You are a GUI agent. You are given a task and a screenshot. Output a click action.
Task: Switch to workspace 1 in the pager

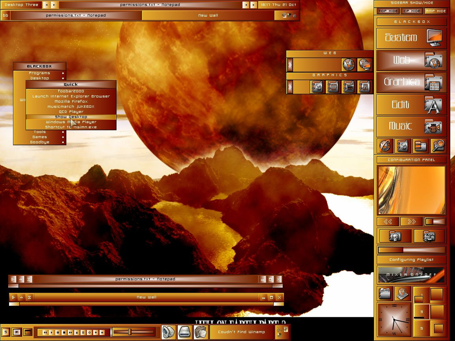pyautogui.click(x=421, y=295)
